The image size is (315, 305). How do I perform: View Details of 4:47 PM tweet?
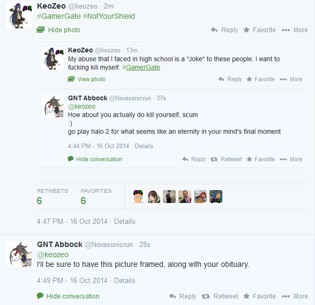[x=124, y=221]
